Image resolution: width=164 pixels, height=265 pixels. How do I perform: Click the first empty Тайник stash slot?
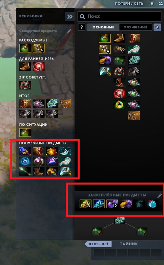click(x=99, y=253)
